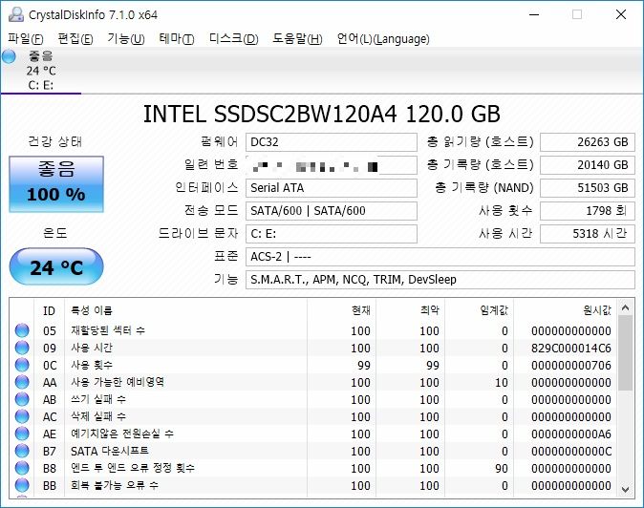Open the 도움말(H) menu
644x508 pixels.
pos(297,39)
